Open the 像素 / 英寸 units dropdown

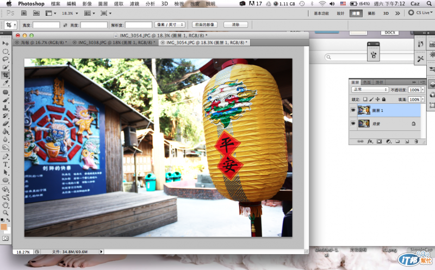[170, 24]
